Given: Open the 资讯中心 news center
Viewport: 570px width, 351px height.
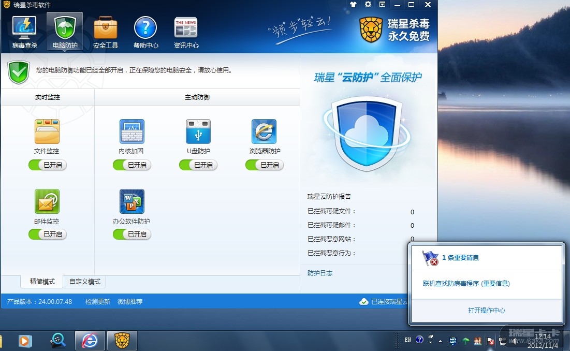Looking at the screenshot, I should coord(186,32).
